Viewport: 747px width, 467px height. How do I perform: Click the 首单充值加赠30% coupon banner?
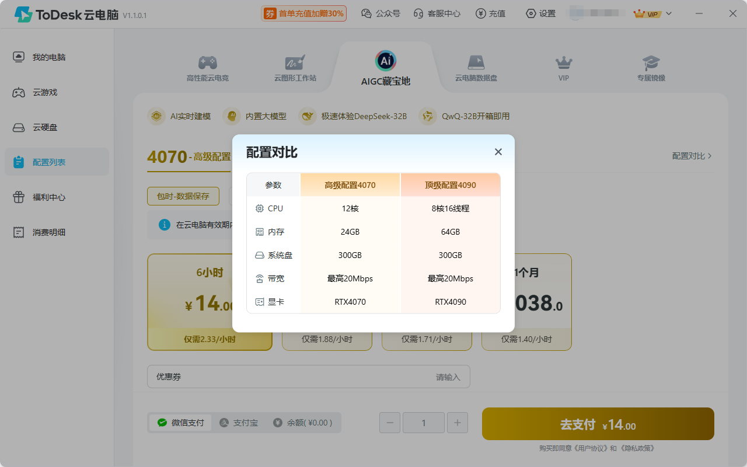coord(304,13)
